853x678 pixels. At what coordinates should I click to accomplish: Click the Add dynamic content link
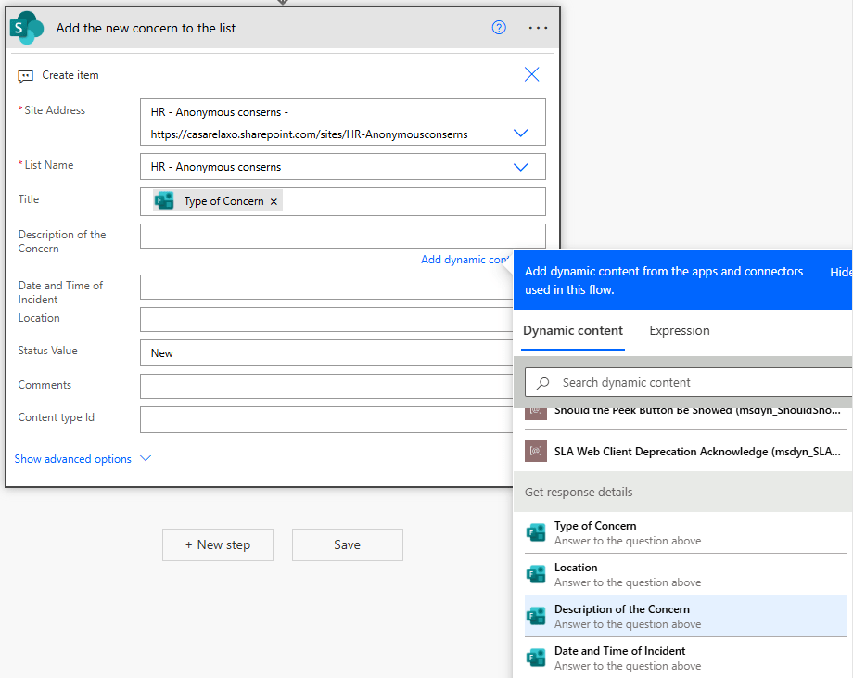pyautogui.click(x=464, y=260)
